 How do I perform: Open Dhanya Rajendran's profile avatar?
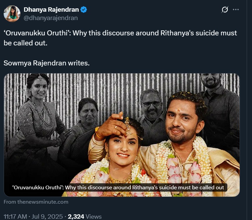12,14
